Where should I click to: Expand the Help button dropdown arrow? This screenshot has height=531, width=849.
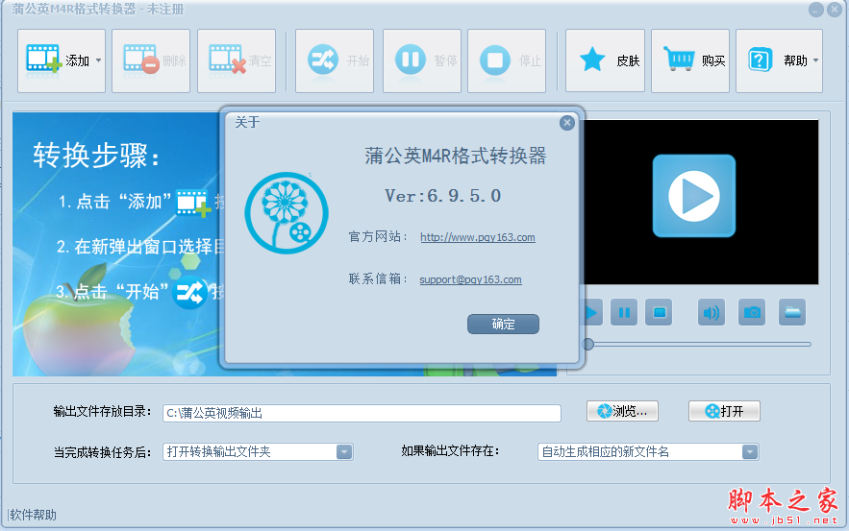pyautogui.click(x=816, y=60)
